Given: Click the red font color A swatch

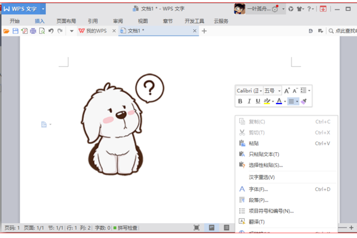Looking at the screenshot, I should [x=278, y=102].
